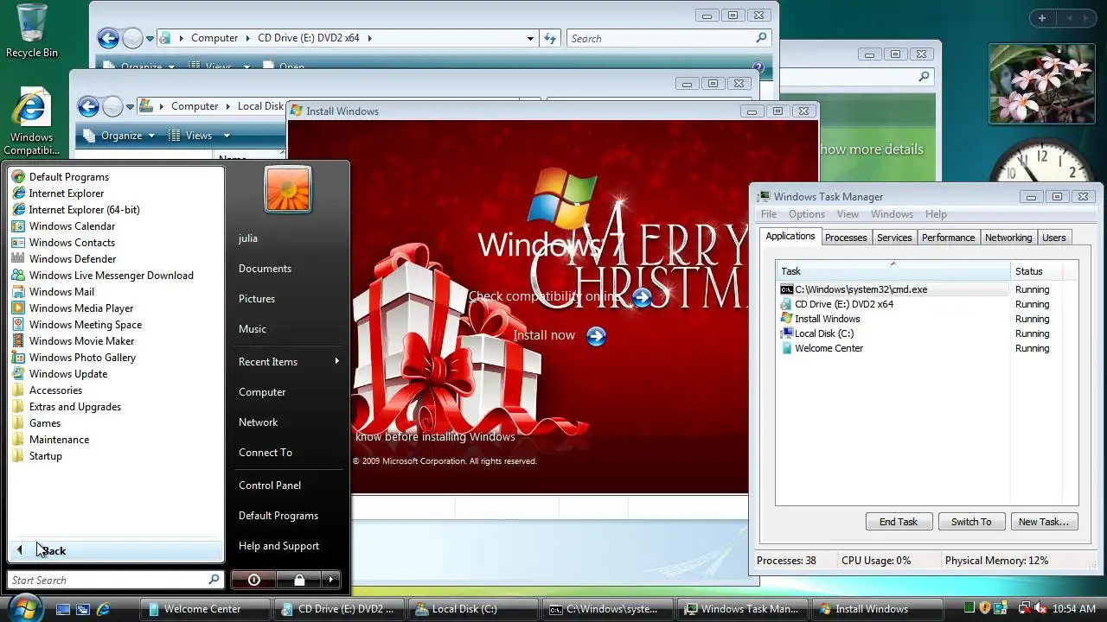Click Show Desktop quick launch icon
This screenshot has height=622, width=1107.
tap(62, 609)
